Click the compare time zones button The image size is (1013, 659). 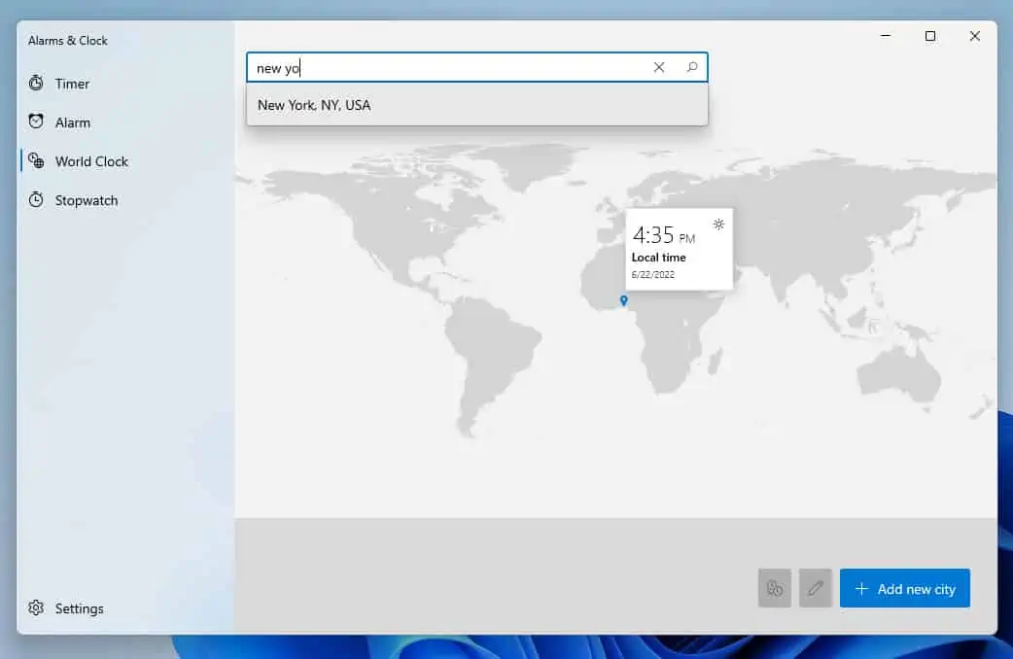click(x=775, y=589)
